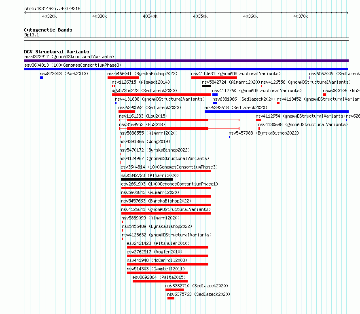360x314 pixels.
Task: Click nsv5457988 (ByrskaBishop2022) label
Action: pyautogui.click(x=264, y=133)
